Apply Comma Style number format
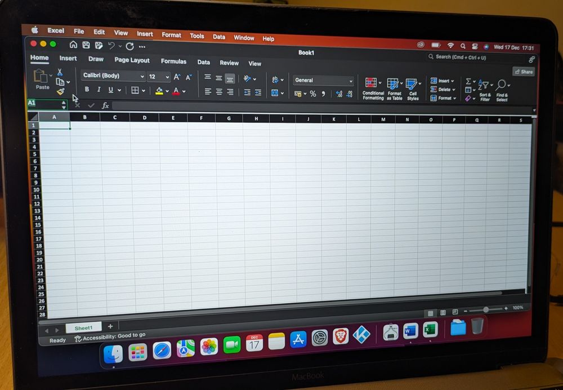 [324, 94]
